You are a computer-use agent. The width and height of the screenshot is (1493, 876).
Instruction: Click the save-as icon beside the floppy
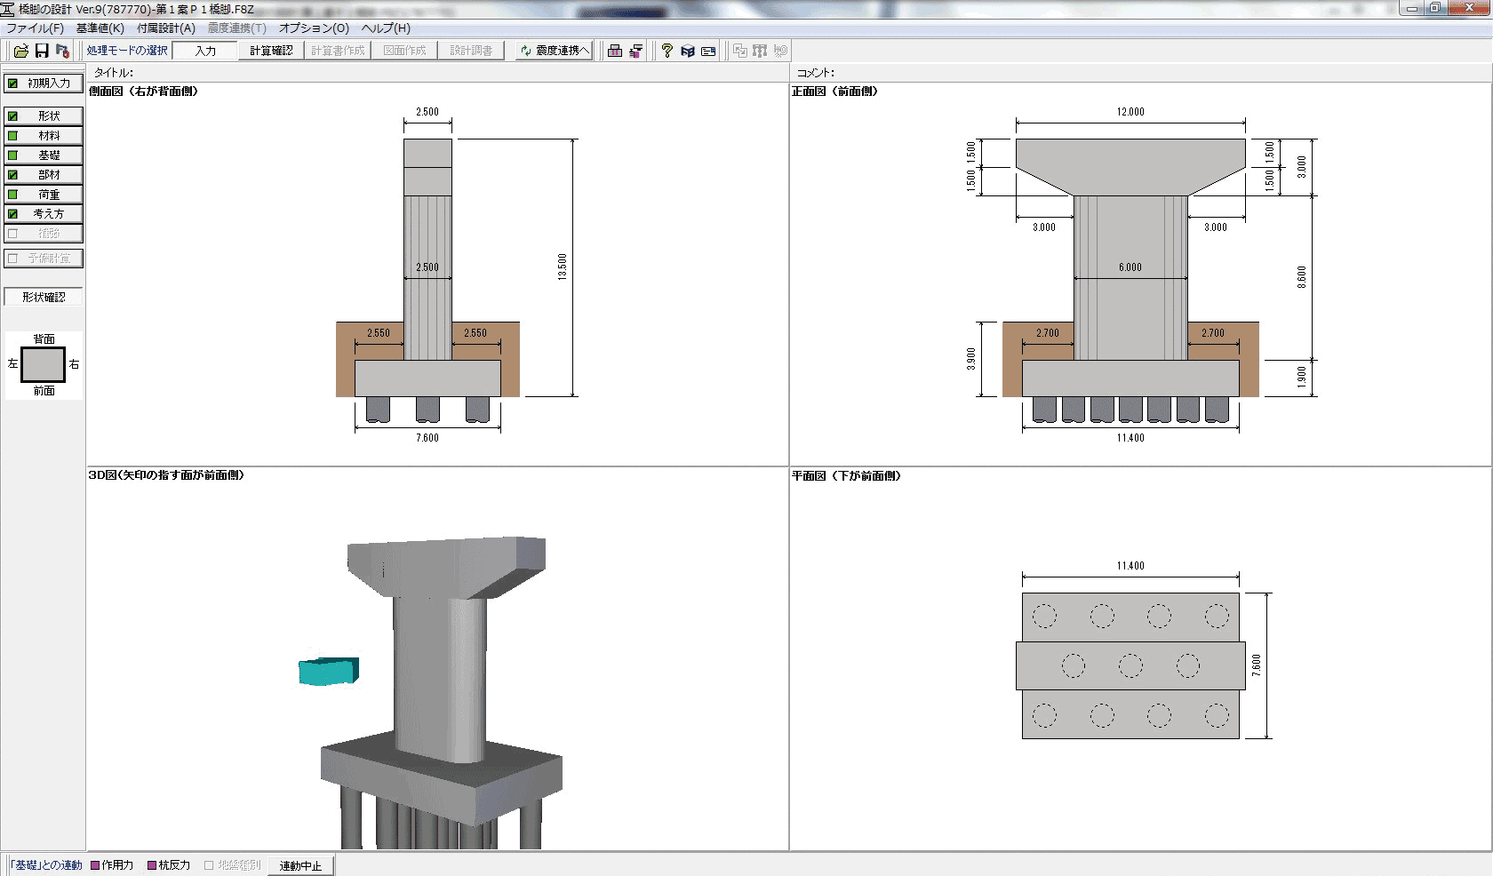[62, 51]
